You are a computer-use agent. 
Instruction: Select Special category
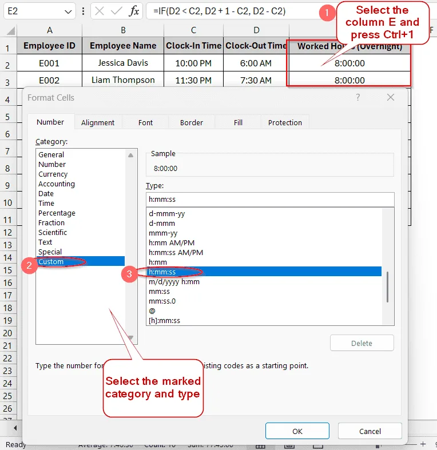tap(81, 252)
